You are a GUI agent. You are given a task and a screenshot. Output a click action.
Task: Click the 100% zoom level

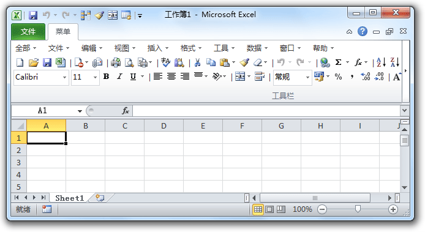tap(303, 209)
